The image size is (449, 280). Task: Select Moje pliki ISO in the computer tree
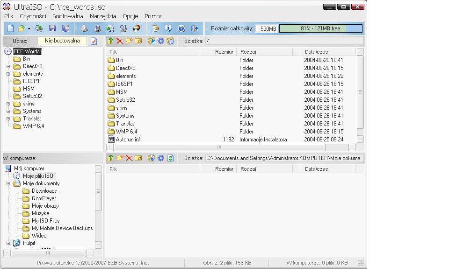click(38, 176)
